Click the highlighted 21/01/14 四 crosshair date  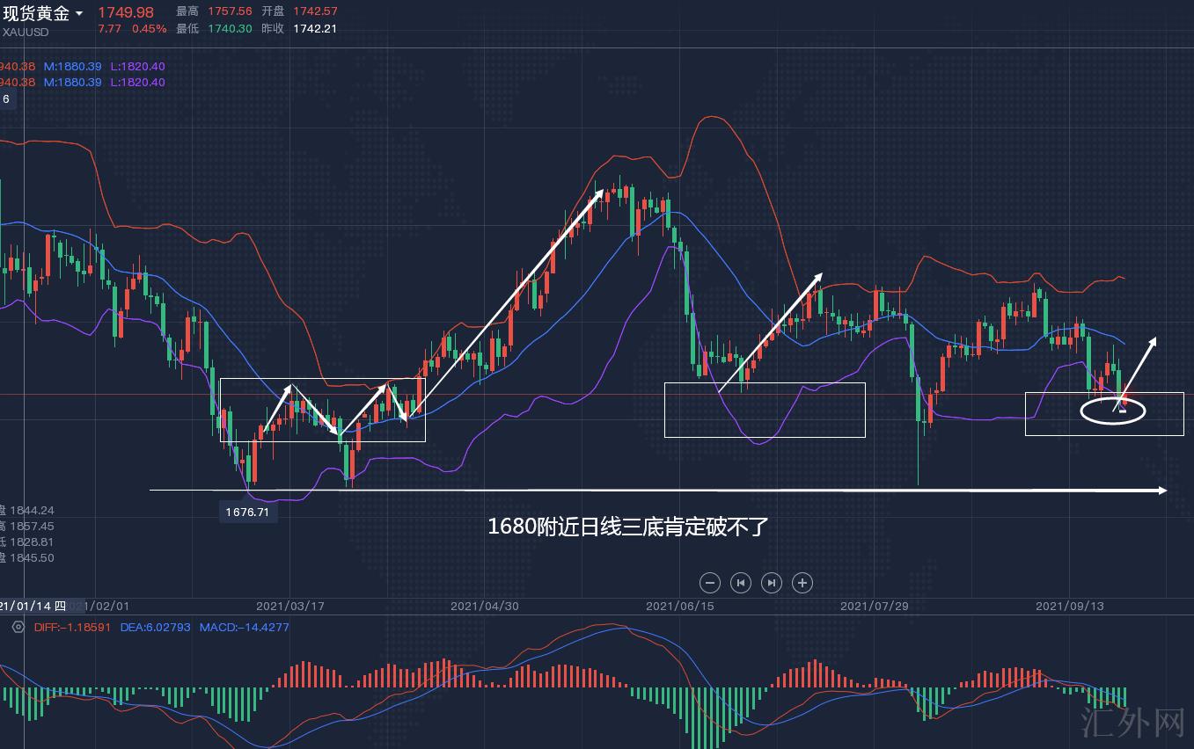[x=33, y=607]
